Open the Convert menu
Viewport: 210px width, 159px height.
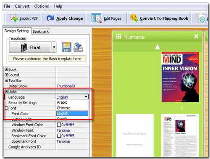[22, 6]
